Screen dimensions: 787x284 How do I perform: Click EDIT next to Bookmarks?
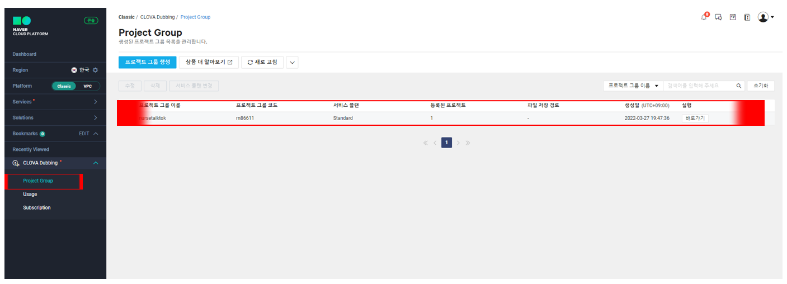84,134
